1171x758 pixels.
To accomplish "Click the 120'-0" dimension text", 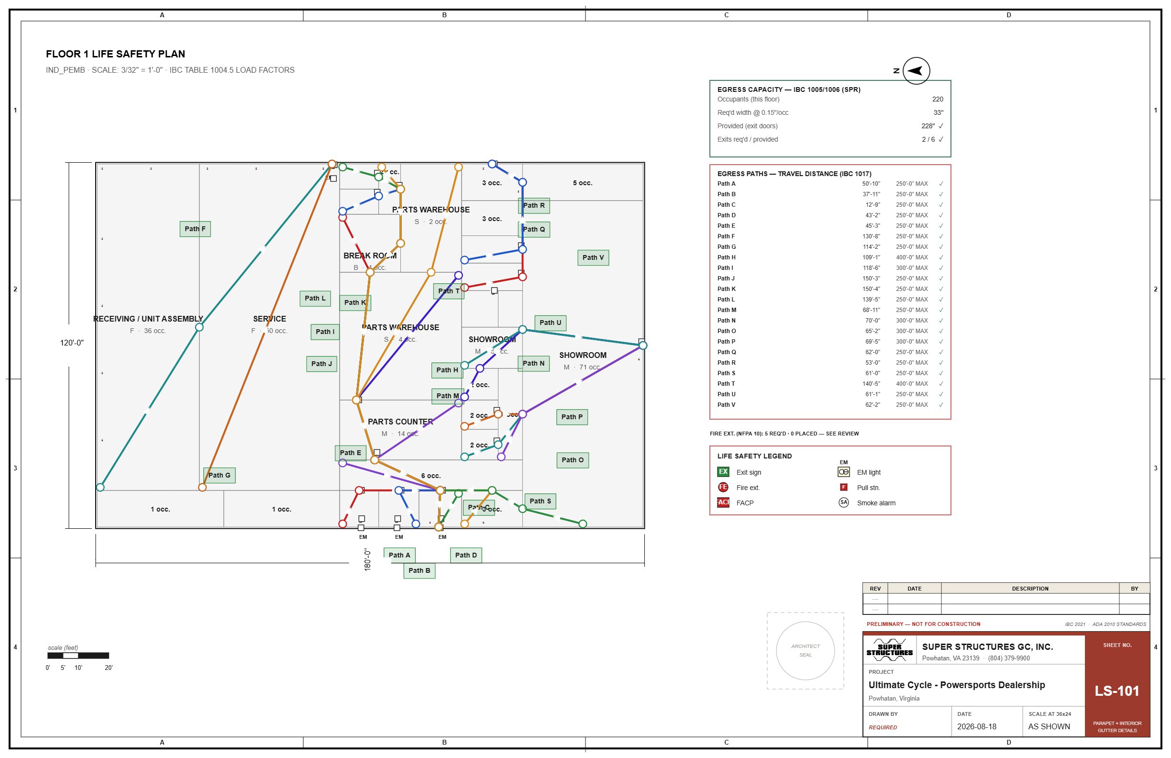I will point(72,343).
